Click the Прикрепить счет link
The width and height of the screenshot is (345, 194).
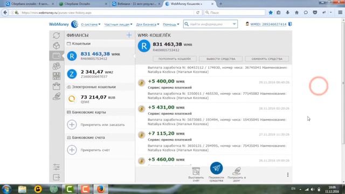(x=95, y=150)
